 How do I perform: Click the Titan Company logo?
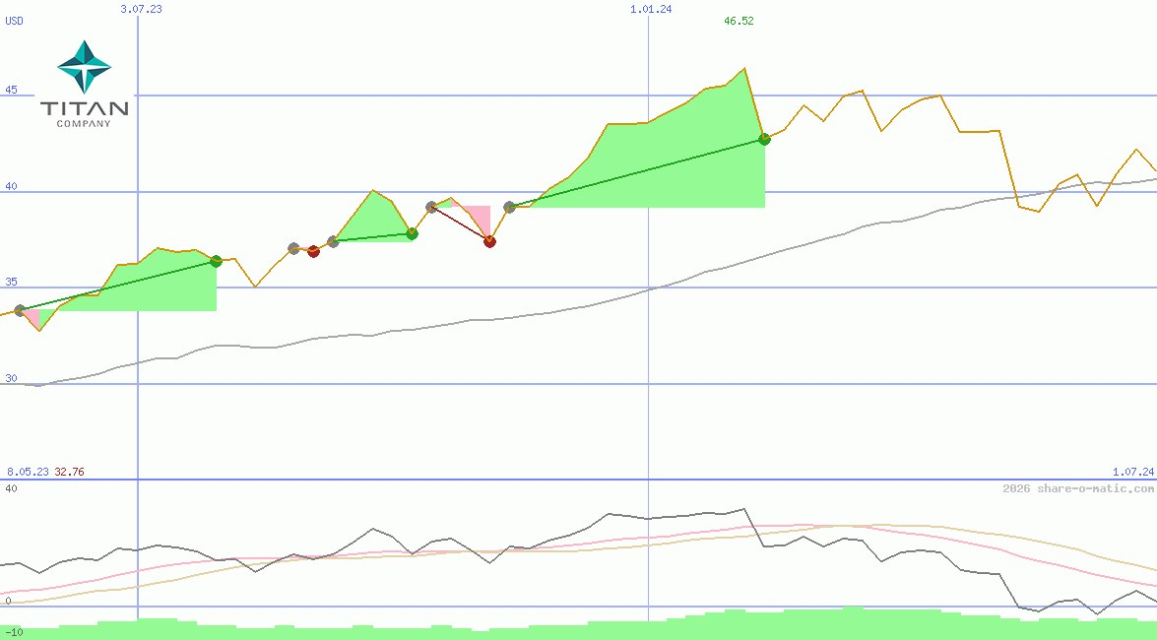84,84
